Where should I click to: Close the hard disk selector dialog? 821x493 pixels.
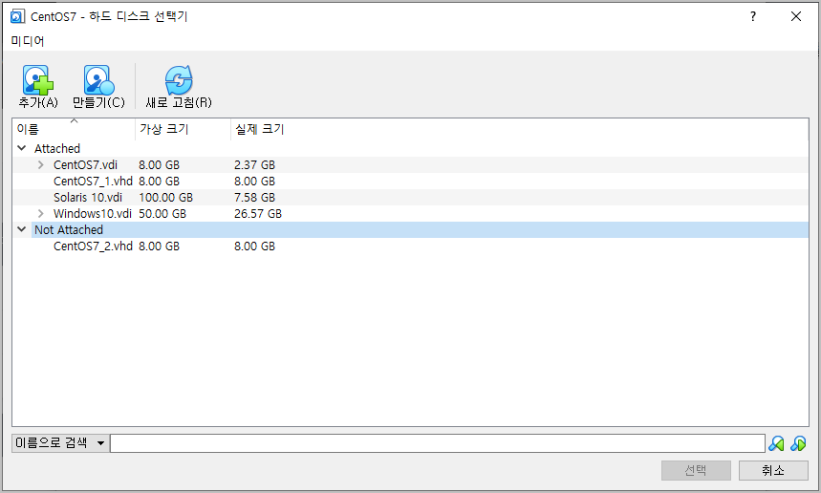[796, 16]
